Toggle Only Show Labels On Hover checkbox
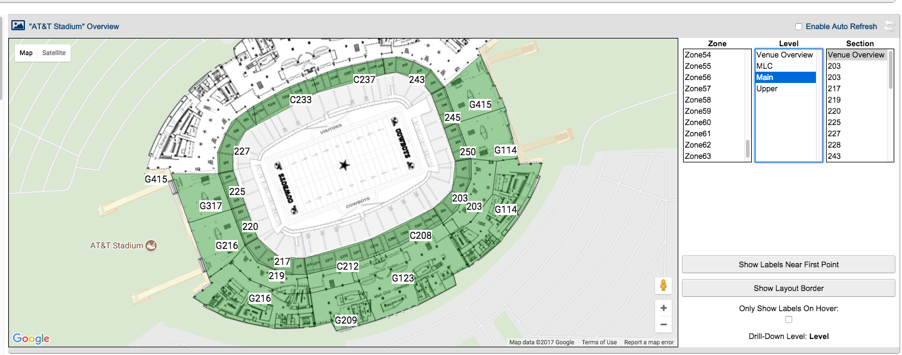Screen dimensions: 902x355 coord(789,320)
